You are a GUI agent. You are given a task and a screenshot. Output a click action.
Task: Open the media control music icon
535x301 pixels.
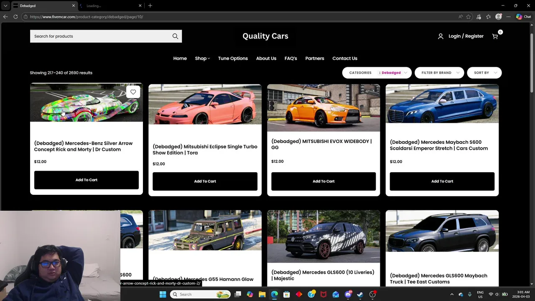tap(479, 17)
